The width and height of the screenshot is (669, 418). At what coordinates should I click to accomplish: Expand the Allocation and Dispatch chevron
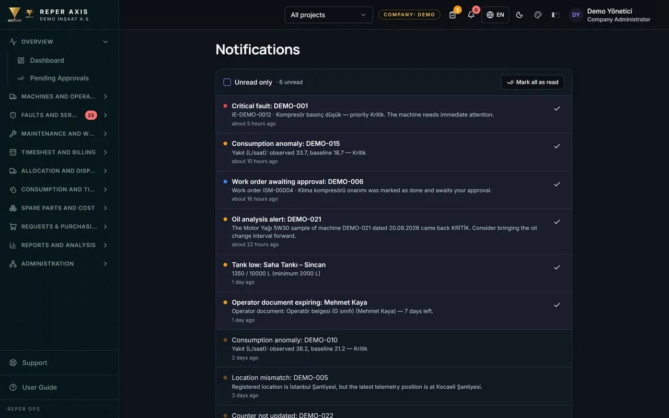[x=106, y=171]
